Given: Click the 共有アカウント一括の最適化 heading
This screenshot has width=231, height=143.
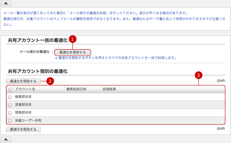Looking at the screenshot, I should tap(38, 40).
